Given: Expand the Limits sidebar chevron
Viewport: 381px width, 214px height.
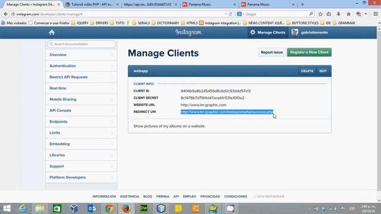Looking at the screenshot, I should click(x=112, y=133).
